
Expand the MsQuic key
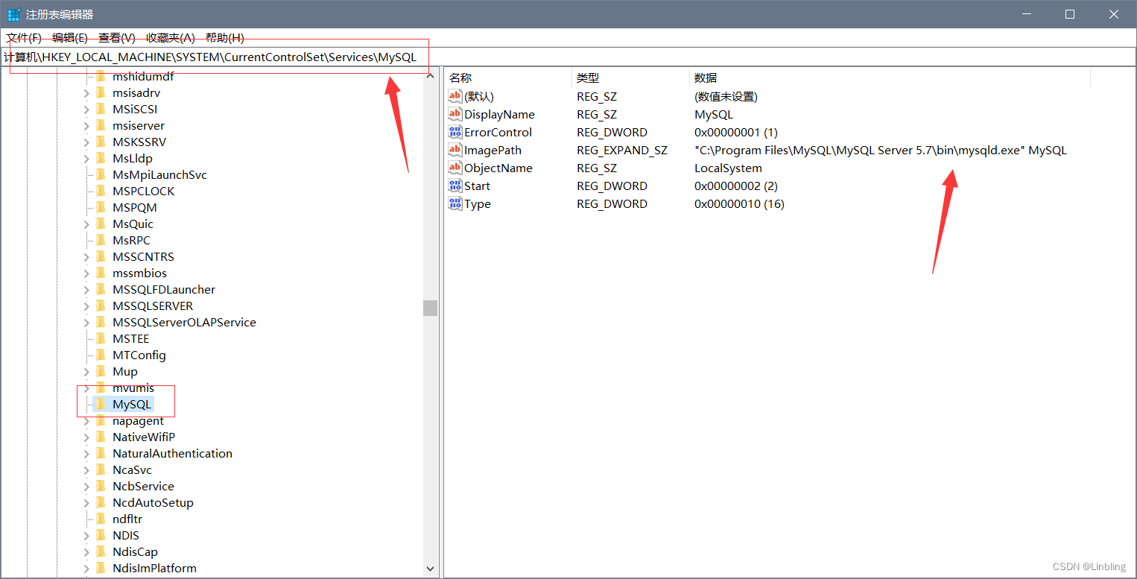coord(86,224)
